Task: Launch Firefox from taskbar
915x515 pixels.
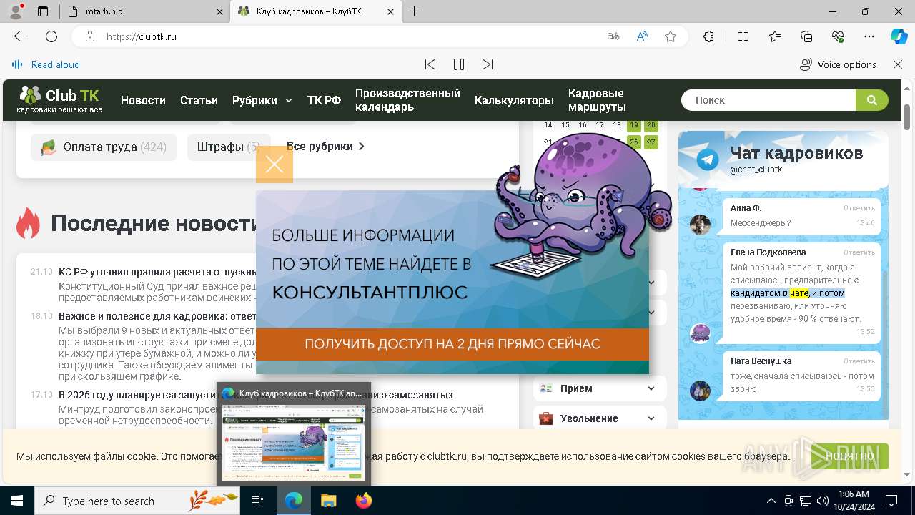Action: click(364, 501)
